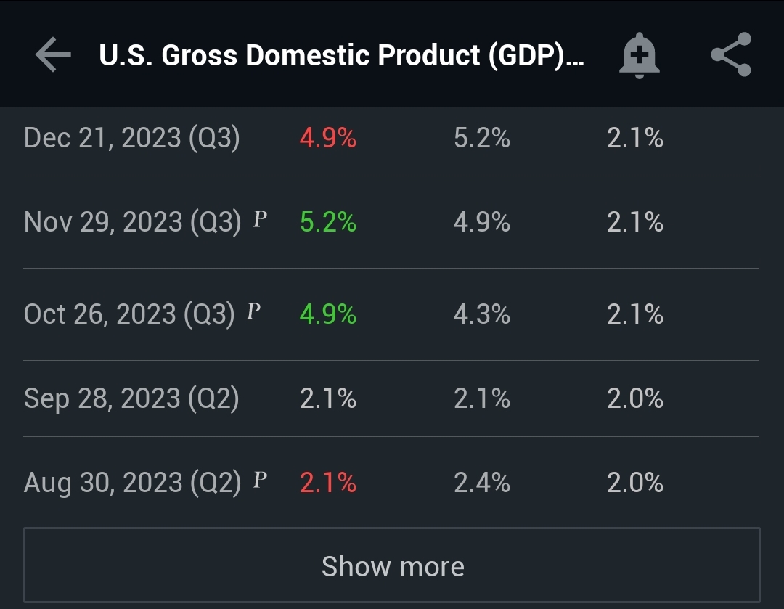Tap 2.0% previous value in Sep 28 row
This screenshot has width=784, height=609.
(635, 398)
